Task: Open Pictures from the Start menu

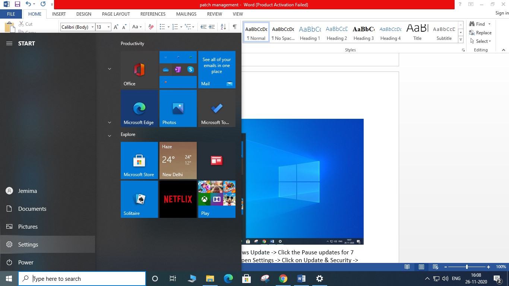Action: (48, 227)
